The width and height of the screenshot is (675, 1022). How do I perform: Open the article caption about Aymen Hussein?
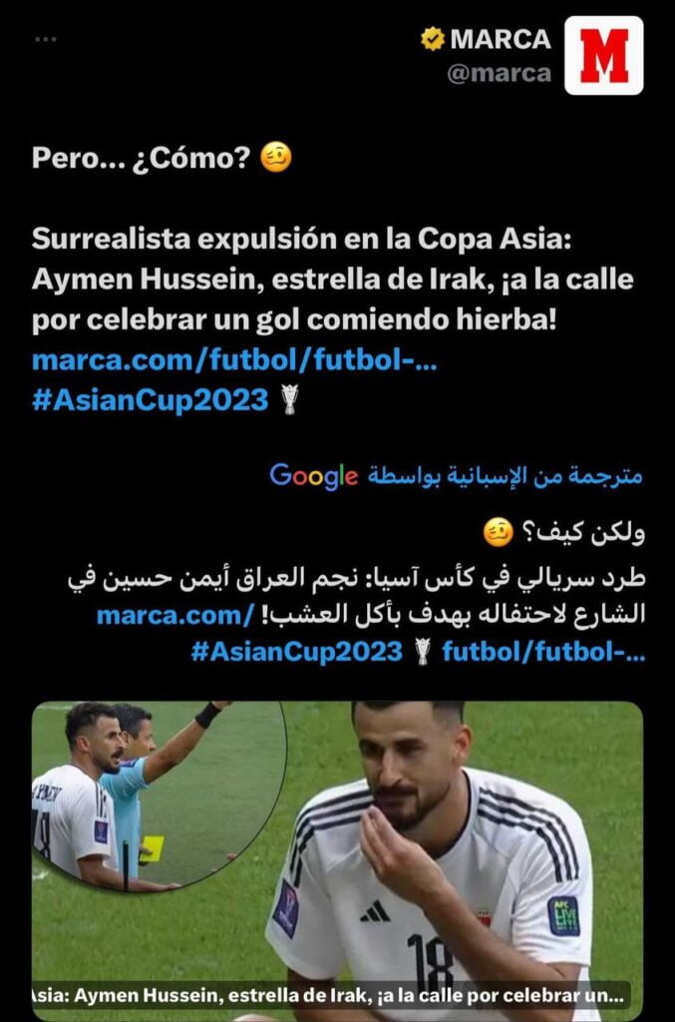[329, 996]
